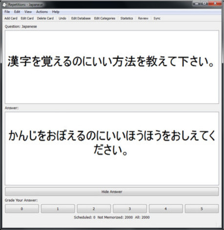Image resolution: width=224 pixels, height=230 pixels.
Task: Open the View menu
Action: (x=28, y=12)
